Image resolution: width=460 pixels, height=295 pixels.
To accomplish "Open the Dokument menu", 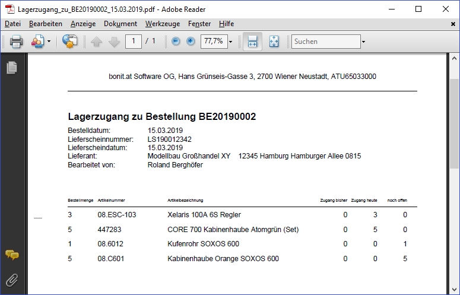I will 120,24.
